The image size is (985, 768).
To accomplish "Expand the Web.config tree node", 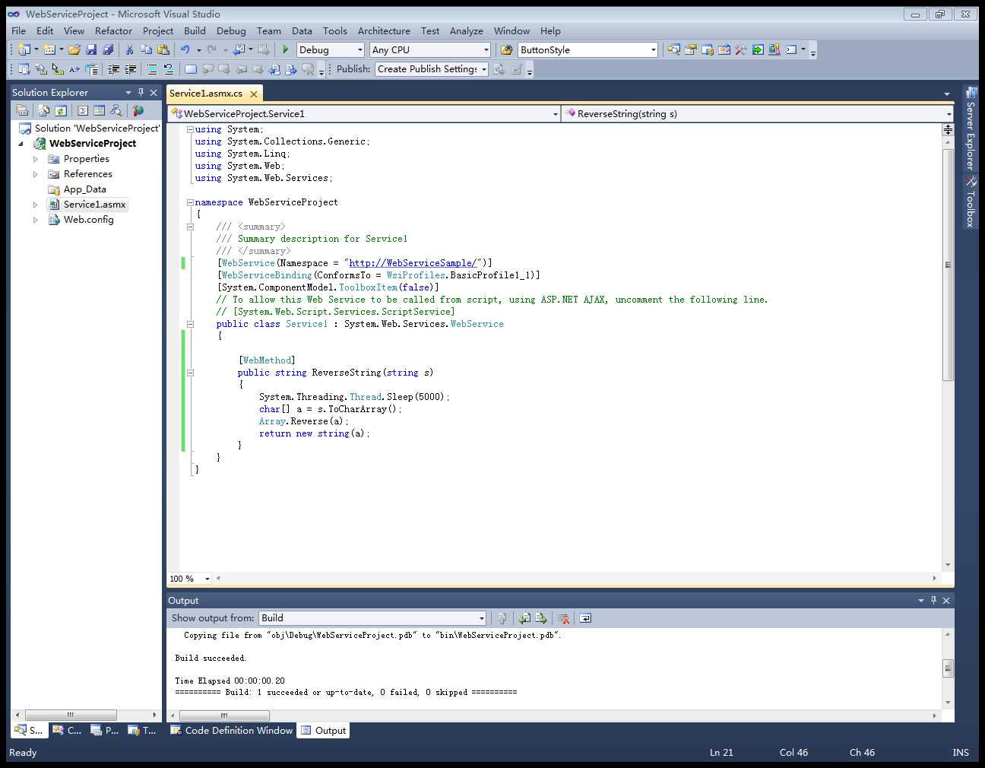I will click(35, 220).
